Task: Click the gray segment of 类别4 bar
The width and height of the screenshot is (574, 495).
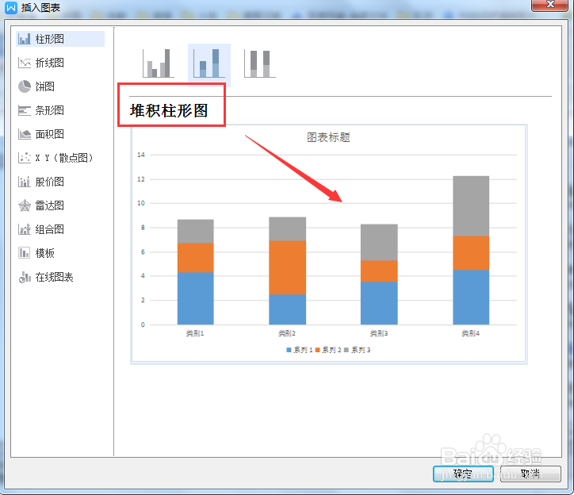Action: pos(471,206)
